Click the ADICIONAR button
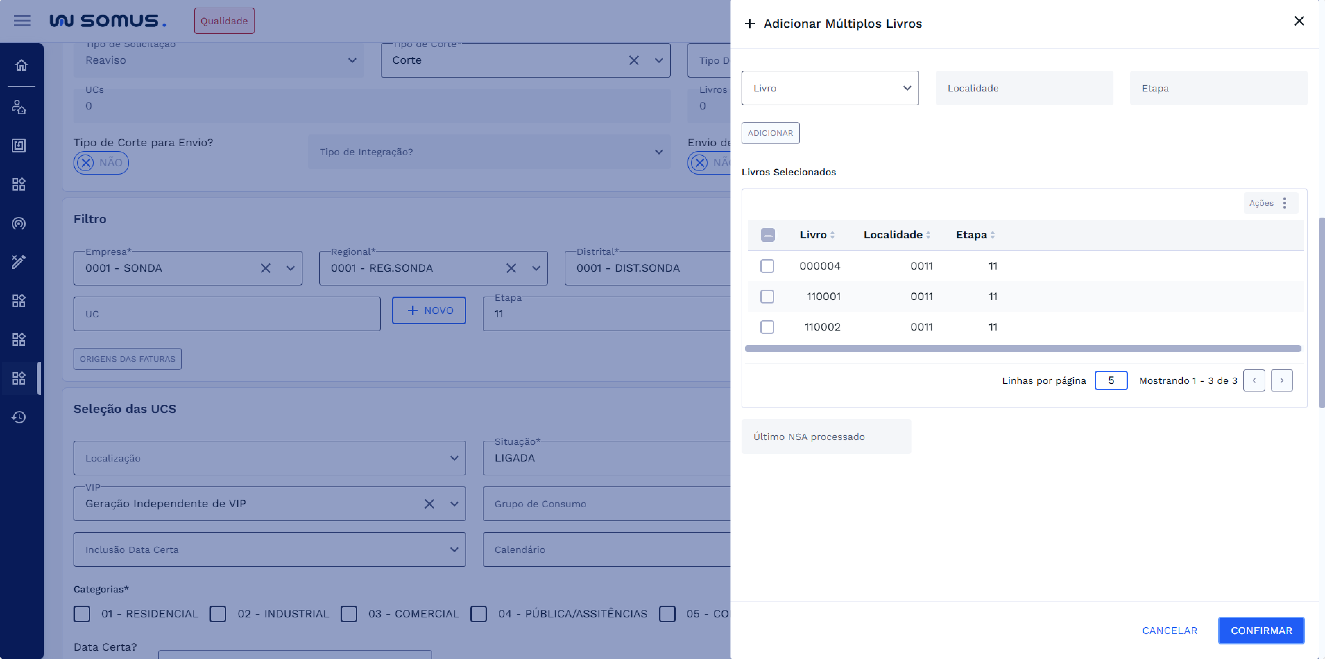Screen dimensions: 1325x659 click(770, 133)
